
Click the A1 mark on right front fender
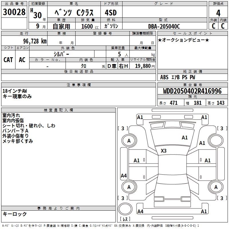202,143
